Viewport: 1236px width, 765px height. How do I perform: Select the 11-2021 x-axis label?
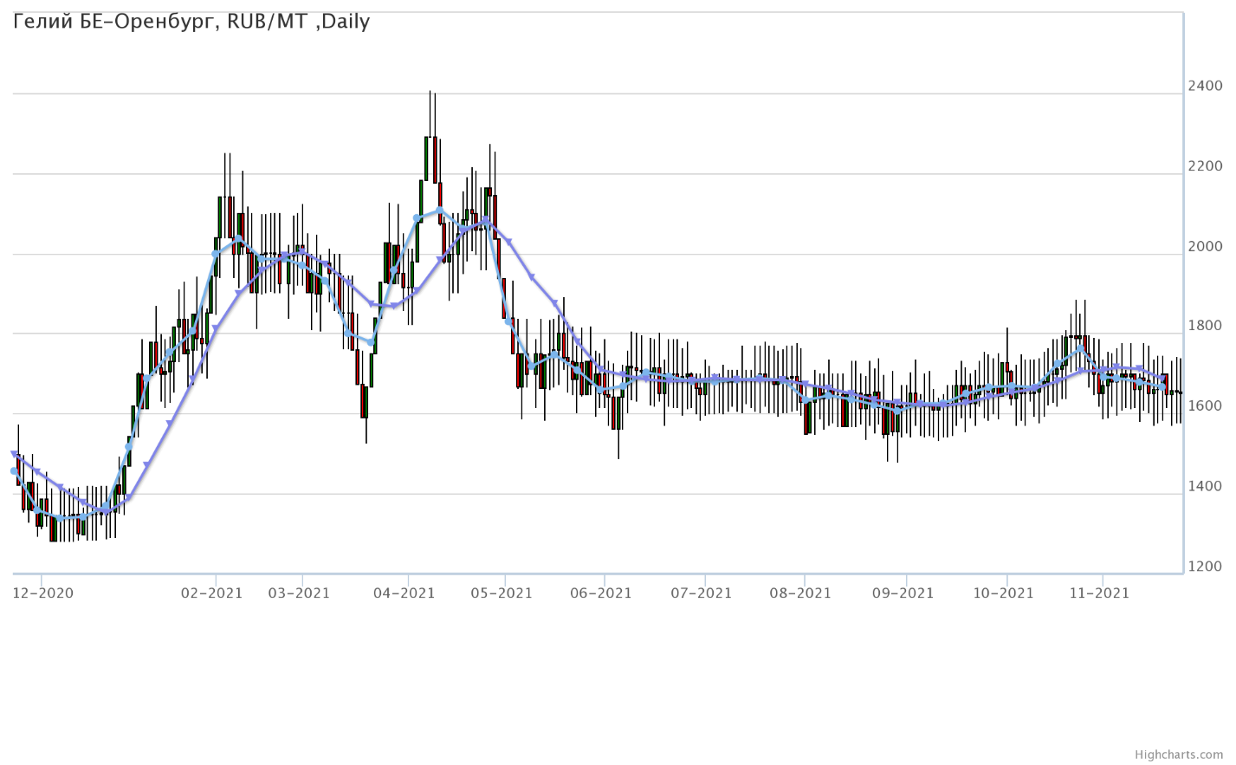1099,593
